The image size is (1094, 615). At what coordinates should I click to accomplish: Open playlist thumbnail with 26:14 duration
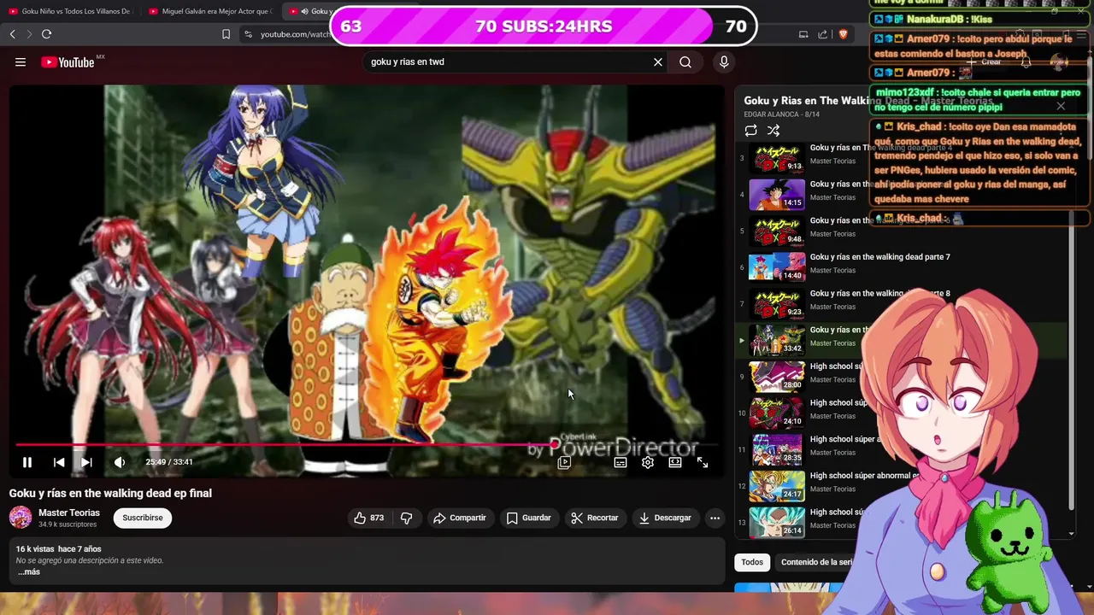[777, 522]
